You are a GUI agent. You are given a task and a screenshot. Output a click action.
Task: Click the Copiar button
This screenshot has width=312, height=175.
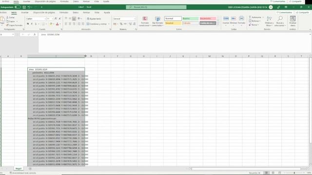11,21
